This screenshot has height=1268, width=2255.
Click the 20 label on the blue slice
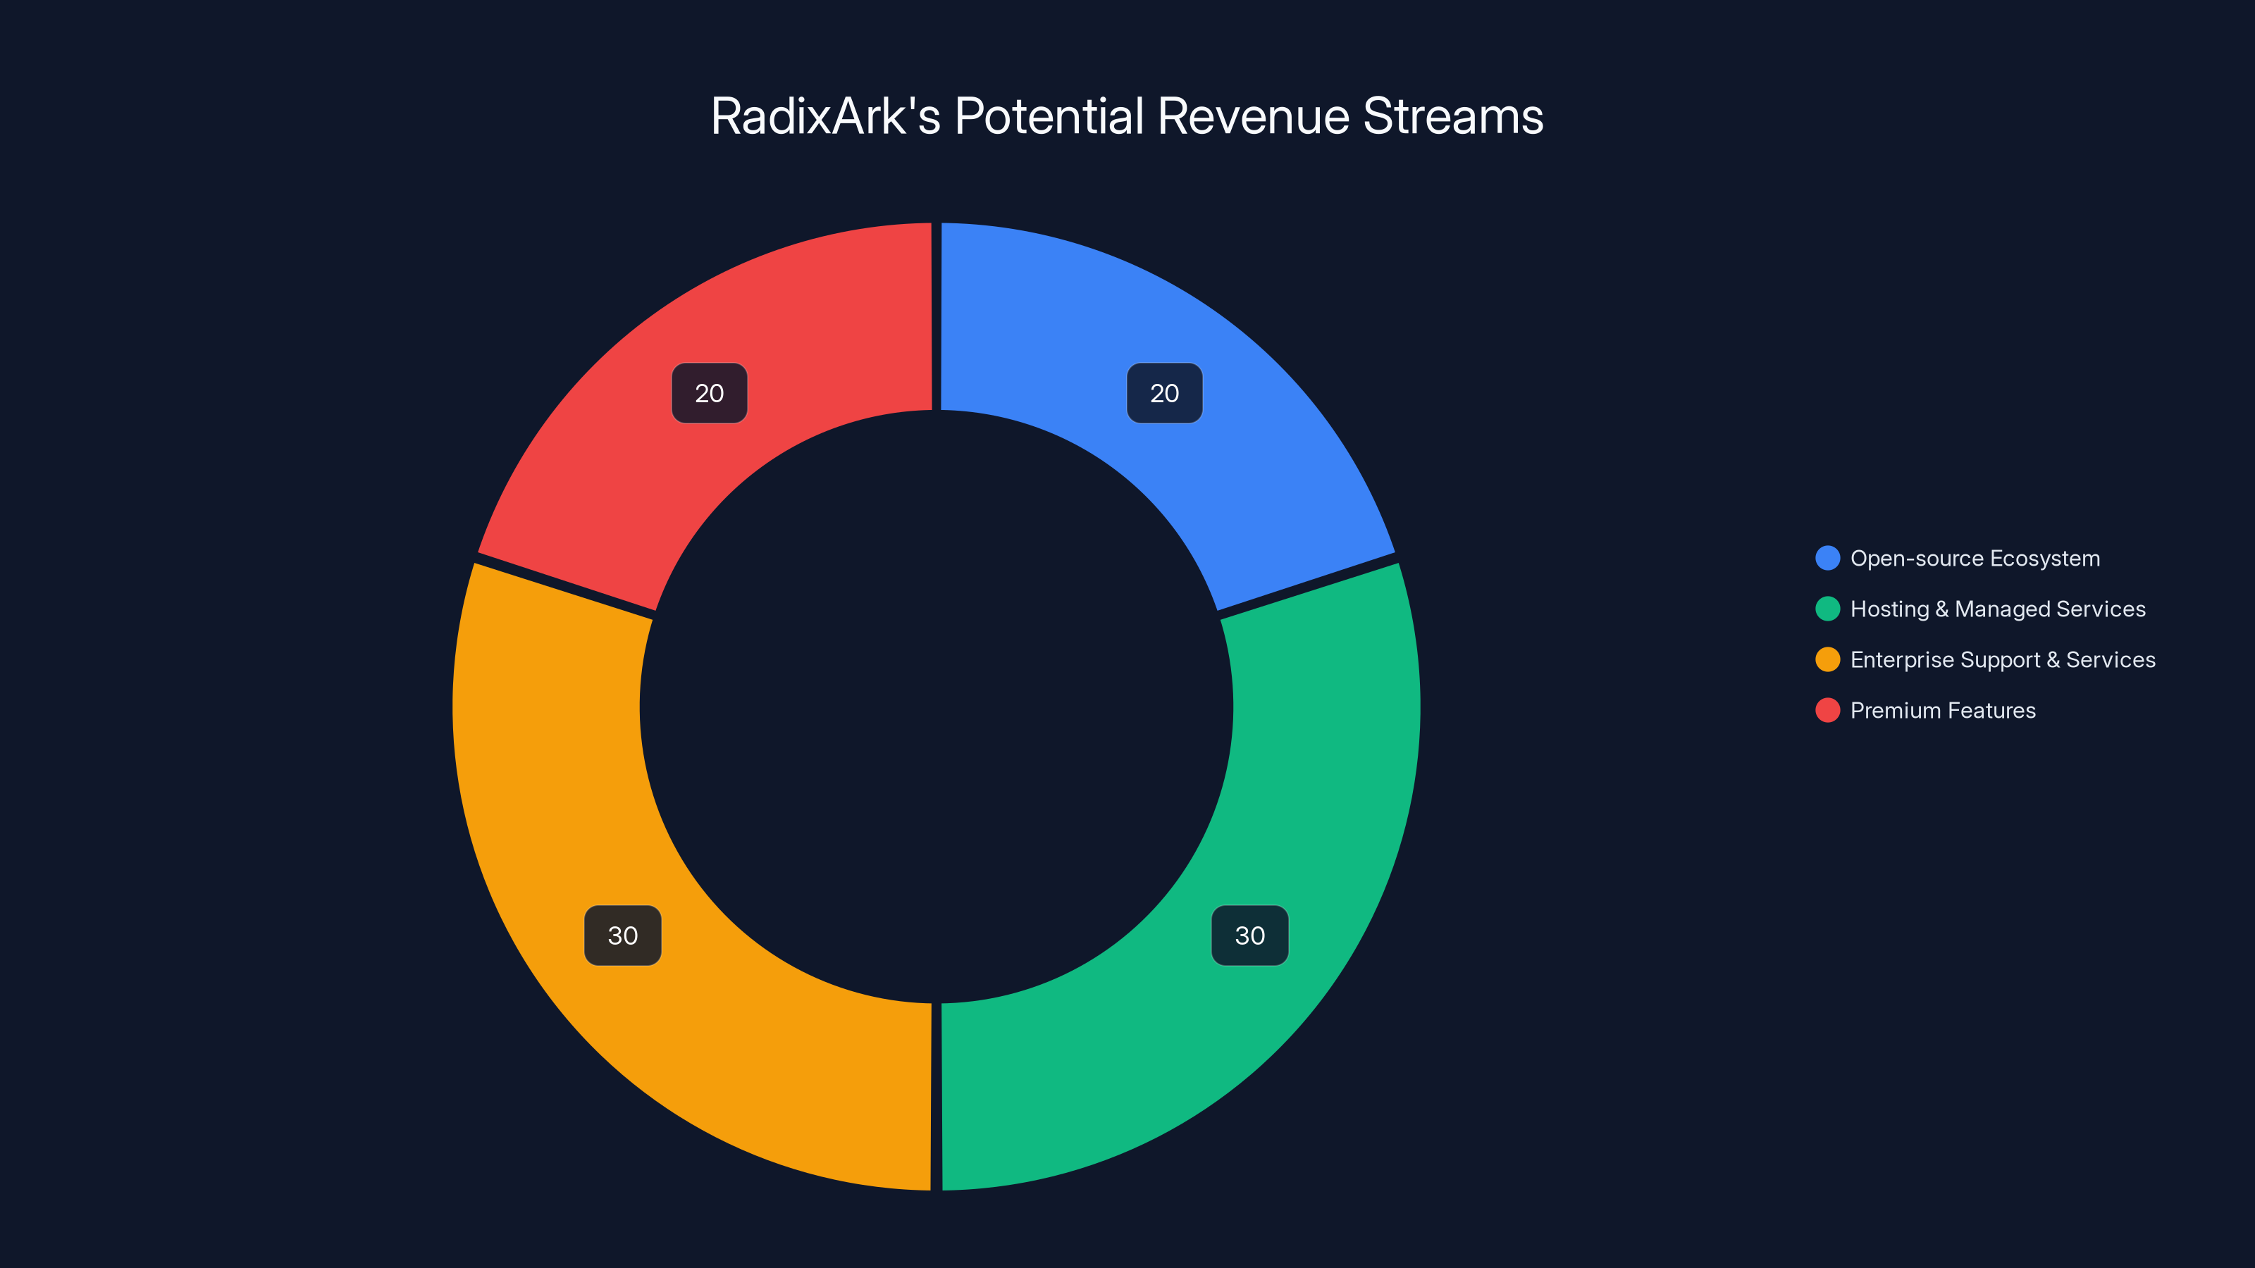click(1164, 393)
